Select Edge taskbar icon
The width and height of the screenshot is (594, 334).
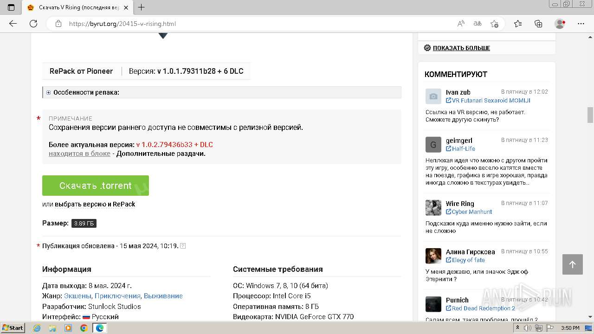tap(99, 328)
